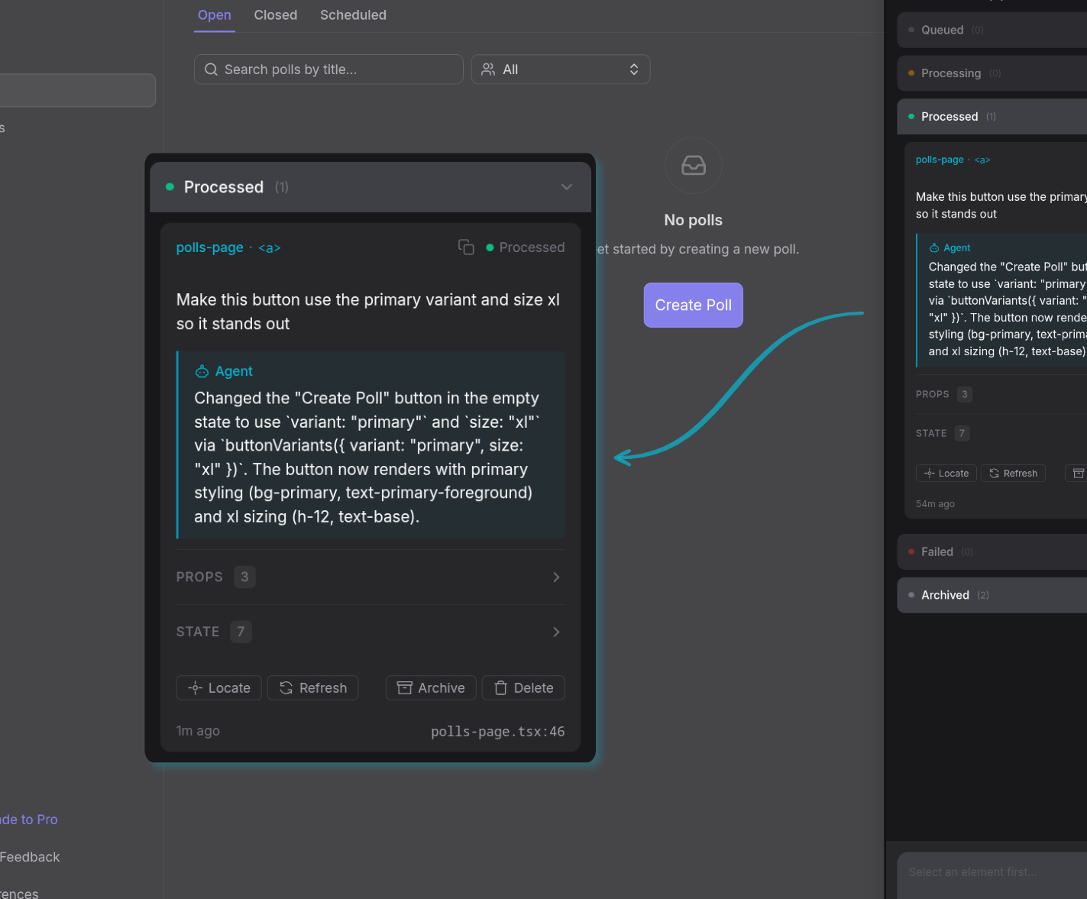
Task: Switch to the Closed tab
Action: click(275, 15)
